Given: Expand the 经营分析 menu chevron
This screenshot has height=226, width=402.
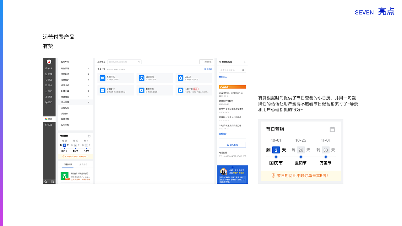Looking at the screenshot, I should [x=89, y=85].
